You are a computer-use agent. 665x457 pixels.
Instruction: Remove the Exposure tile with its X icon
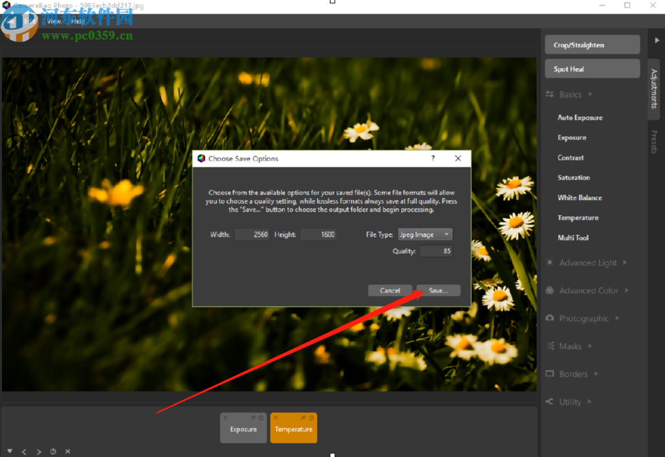(x=225, y=418)
